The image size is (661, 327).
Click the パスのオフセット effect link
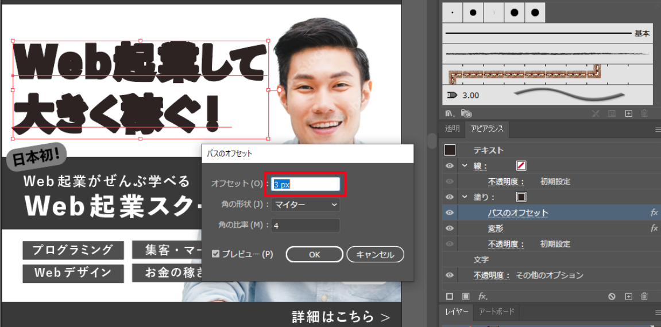(518, 213)
